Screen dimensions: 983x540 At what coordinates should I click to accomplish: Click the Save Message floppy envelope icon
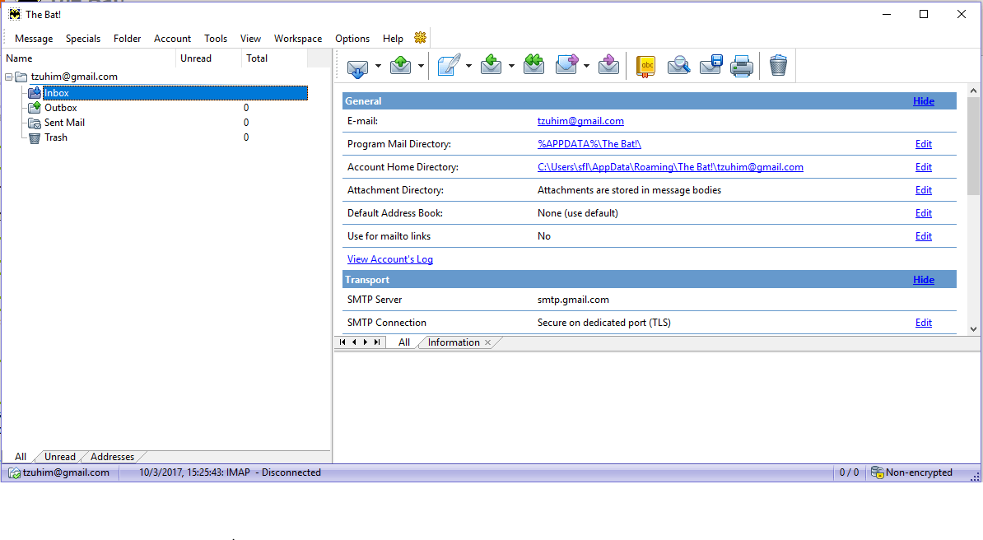coord(710,66)
